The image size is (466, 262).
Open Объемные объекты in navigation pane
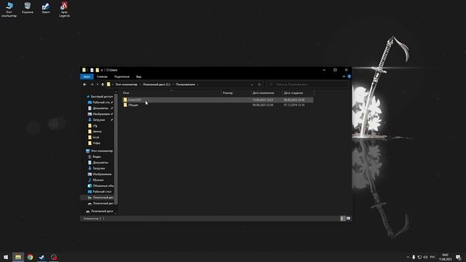[100, 186]
